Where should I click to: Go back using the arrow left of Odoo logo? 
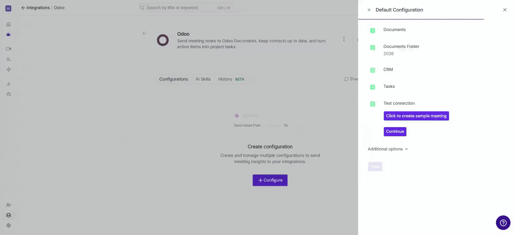(x=145, y=33)
